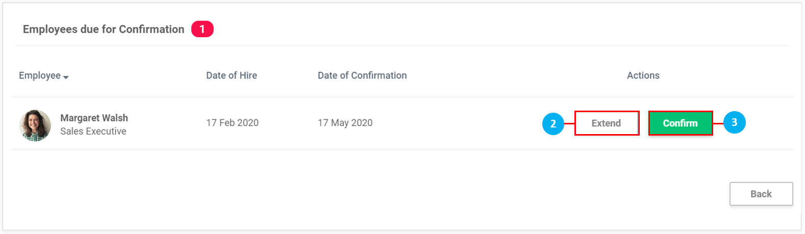Sort by the Employee column header
Viewport: 805px width, 234px height.
pyautogui.click(x=40, y=75)
